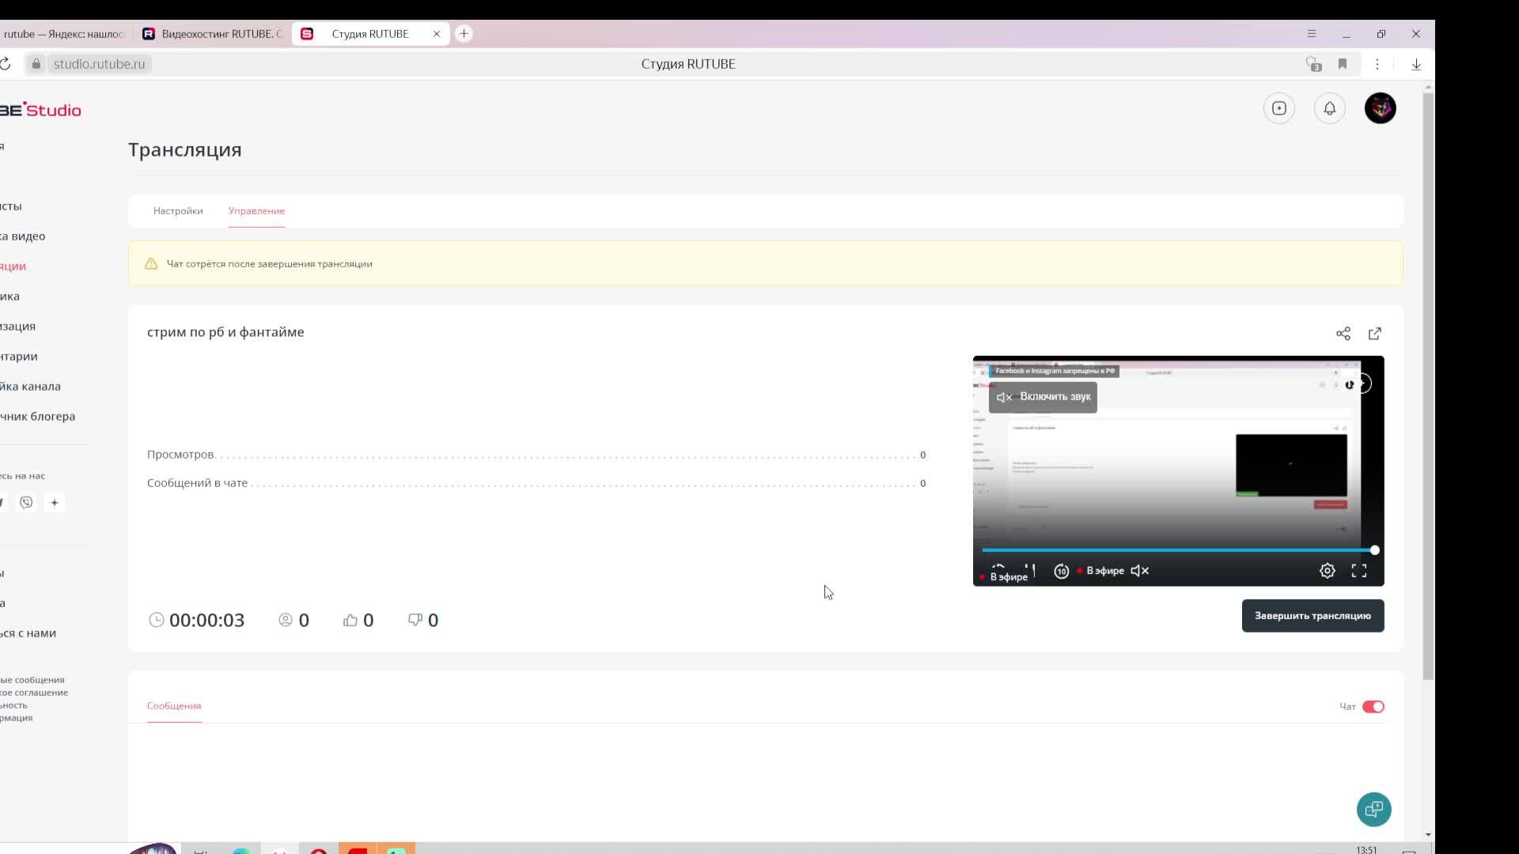
Task: Share the stream via share icon
Action: tap(1343, 334)
